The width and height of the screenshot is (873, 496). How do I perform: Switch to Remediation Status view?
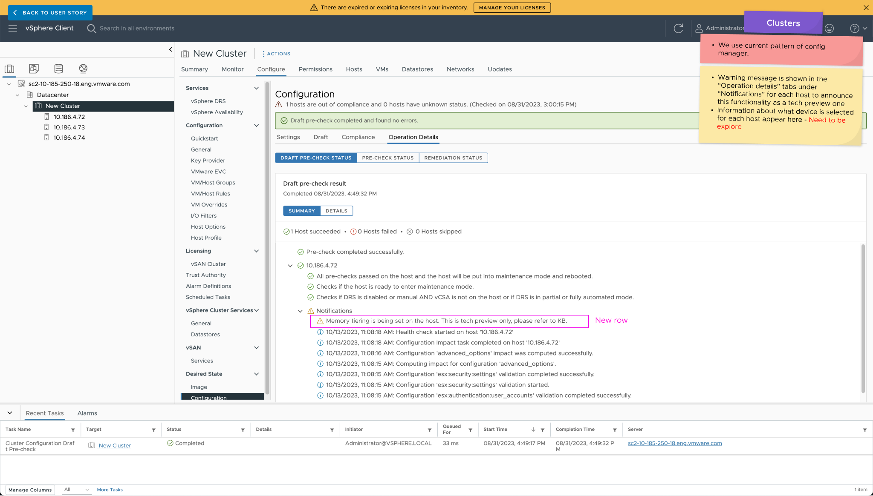coord(453,158)
